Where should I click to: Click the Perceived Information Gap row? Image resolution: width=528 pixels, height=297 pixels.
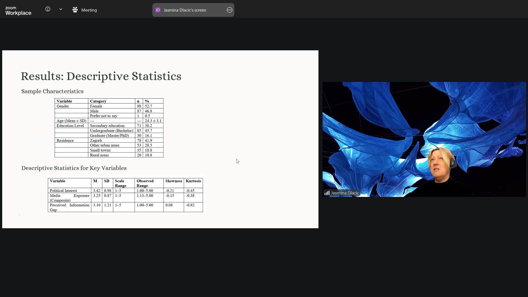pyautogui.click(x=69, y=207)
